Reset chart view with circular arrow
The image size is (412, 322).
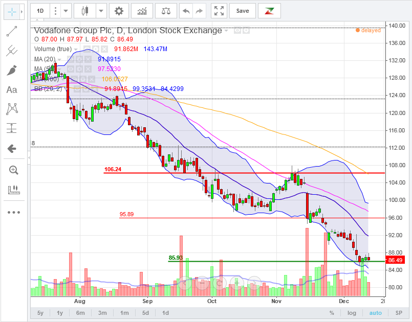(x=220, y=283)
